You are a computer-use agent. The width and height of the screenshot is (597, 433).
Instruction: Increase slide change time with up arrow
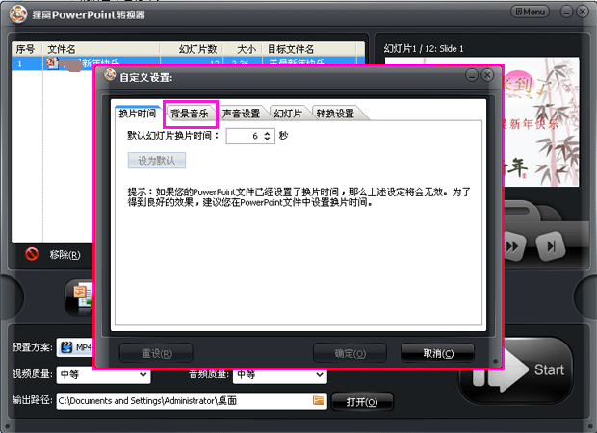coord(268,133)
